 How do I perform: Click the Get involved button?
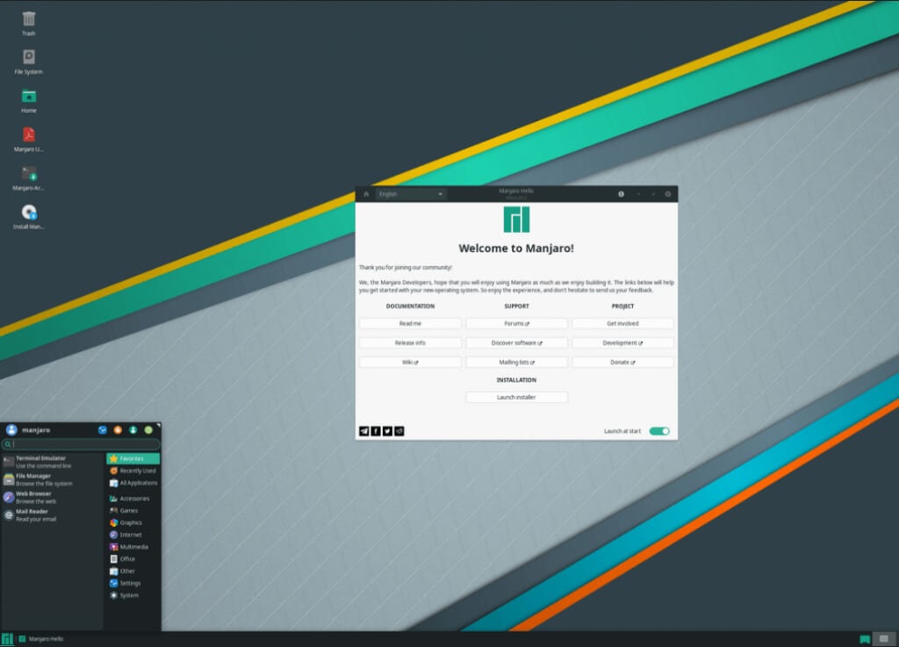(x=622, y=324)
